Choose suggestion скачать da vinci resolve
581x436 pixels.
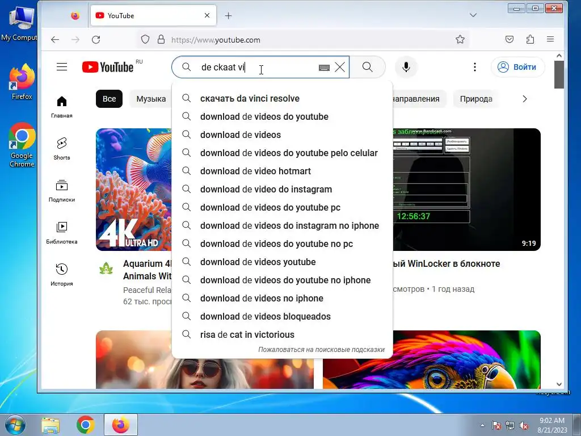pos(283,98)
